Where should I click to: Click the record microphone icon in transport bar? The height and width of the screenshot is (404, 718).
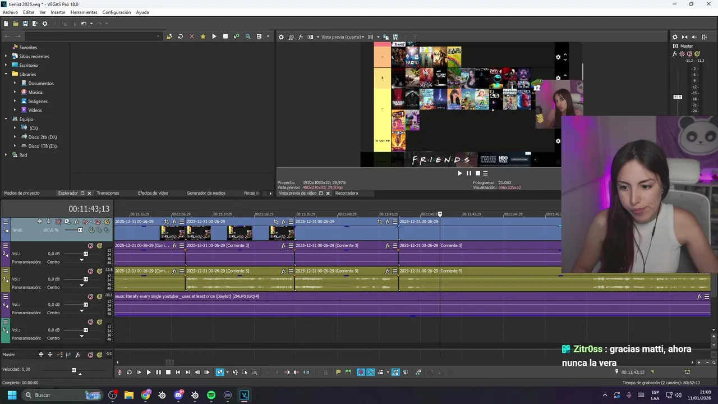pyautogui.click(x=119, y=372)
